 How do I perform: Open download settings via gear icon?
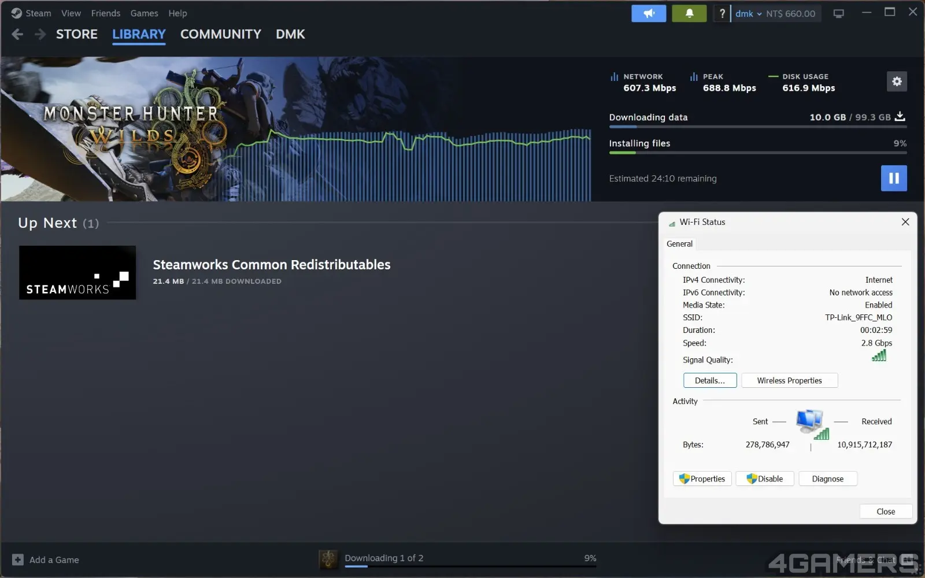897,81
